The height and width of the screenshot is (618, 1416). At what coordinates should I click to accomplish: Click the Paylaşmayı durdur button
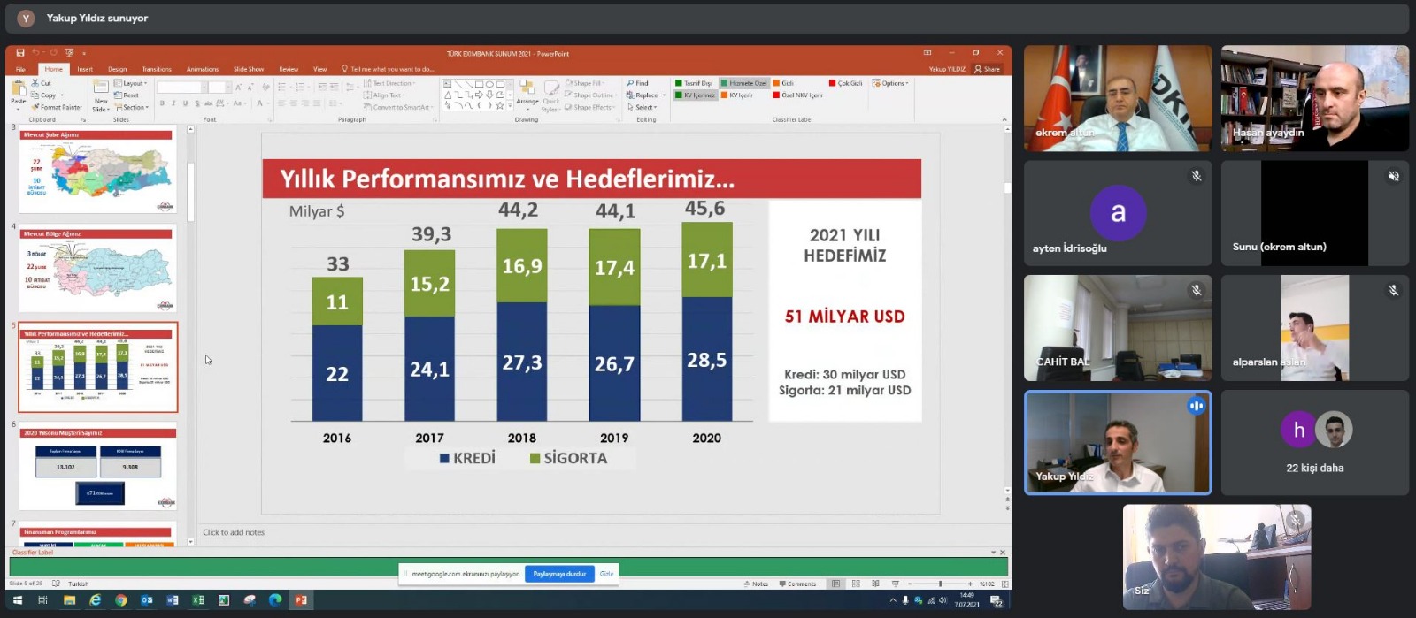tap(559, 574)
